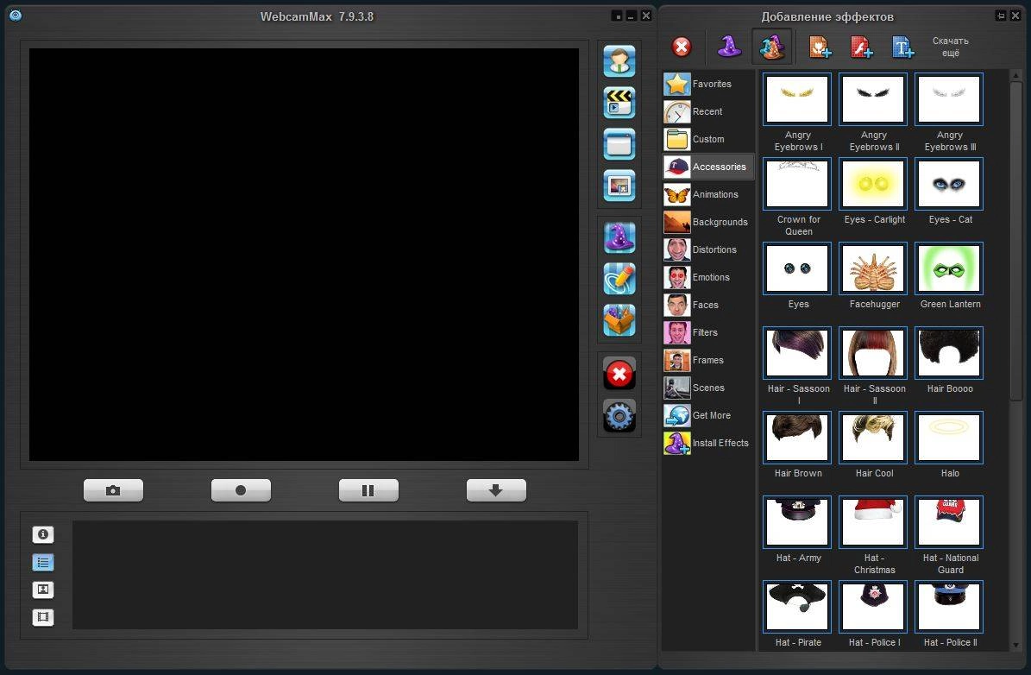
Task: Open the film strip videos icon in bottom panel
Action: [43, 617]
